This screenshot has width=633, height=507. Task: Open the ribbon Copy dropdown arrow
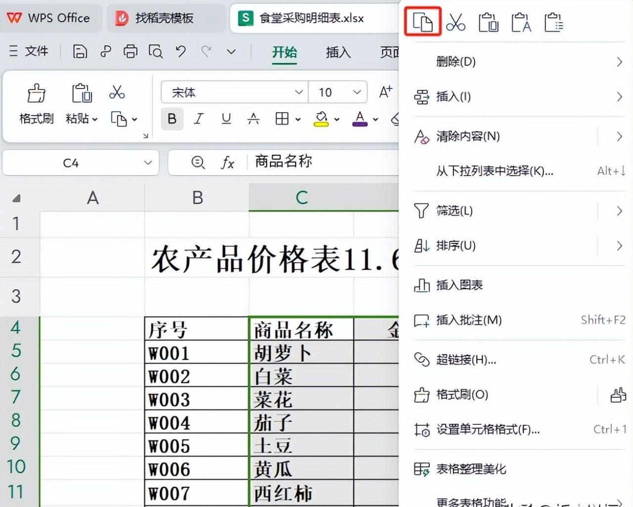click(x=134, y=119)
